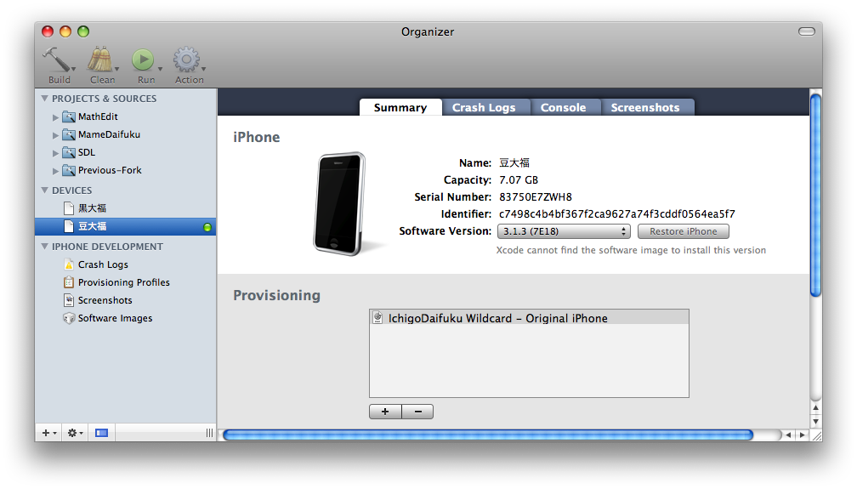857x489 pixels.
Task: Expand the MathEdit project folder
Action: 56,117
